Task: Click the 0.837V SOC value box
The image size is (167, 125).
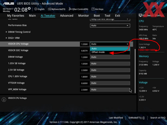Action: (x=85, y=51)
